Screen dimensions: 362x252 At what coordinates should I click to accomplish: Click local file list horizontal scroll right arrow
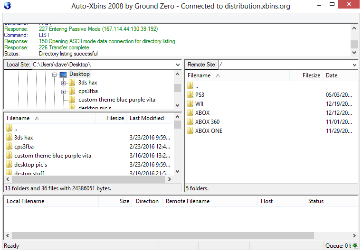click(170, 179)
